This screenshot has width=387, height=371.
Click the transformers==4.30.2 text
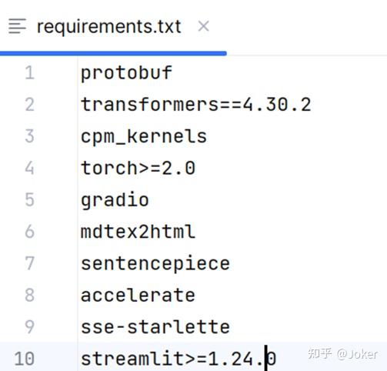(196, 105)
